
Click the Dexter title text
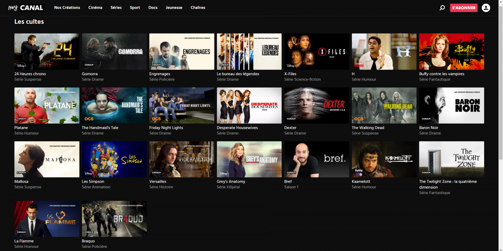tap(290, 128)
